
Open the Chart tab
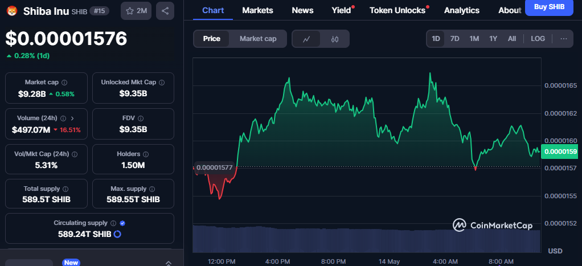[213, 10]
